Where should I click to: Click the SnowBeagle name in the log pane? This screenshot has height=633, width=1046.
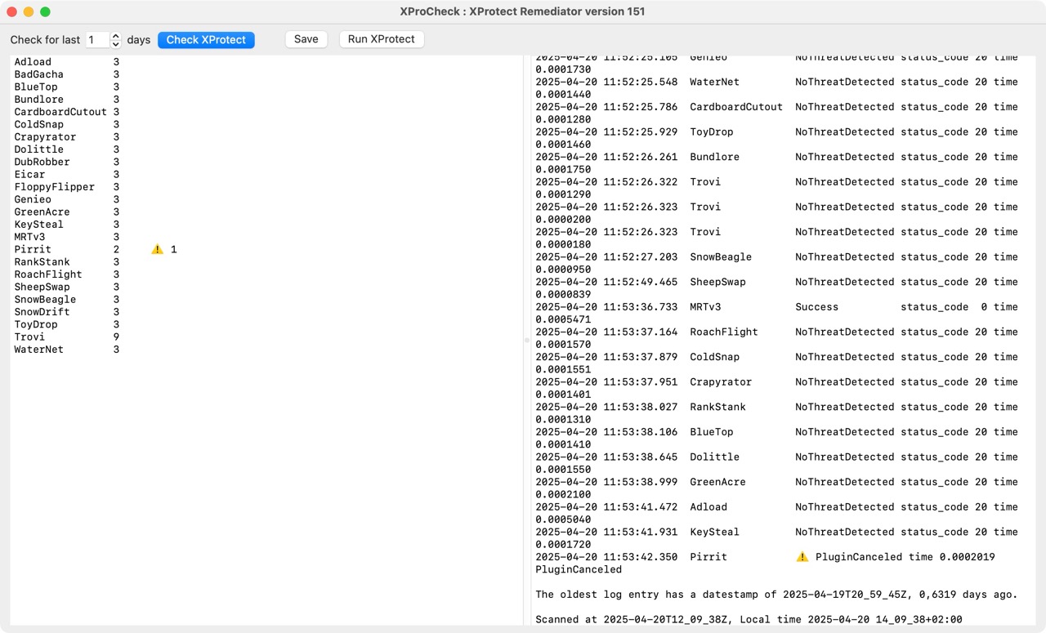click(x=721, y=257)
